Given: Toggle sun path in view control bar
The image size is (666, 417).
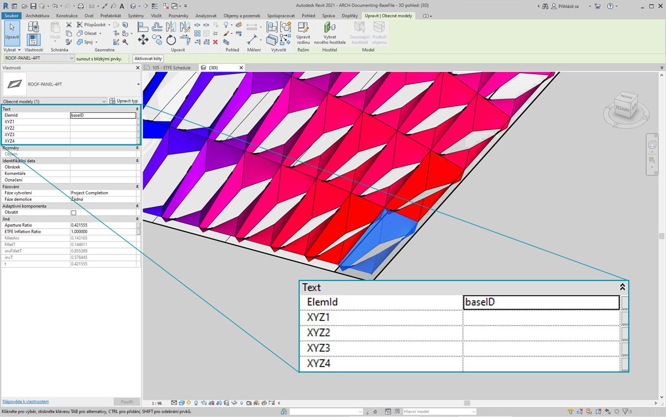Looking at the screenshot, I should point(189,403).
